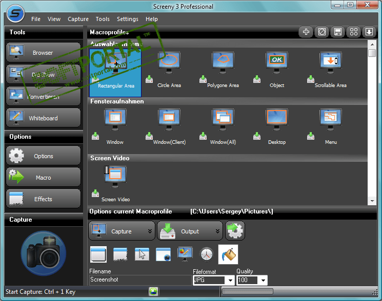Image resolution: width=382 pixels, height=301 pixels.
Task: Toggle the torn edge effect option
Action: click(x=119, y=254)
